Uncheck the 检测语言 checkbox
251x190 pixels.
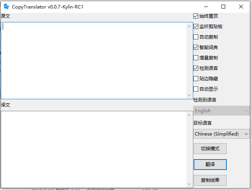click(x=196, y=68)
